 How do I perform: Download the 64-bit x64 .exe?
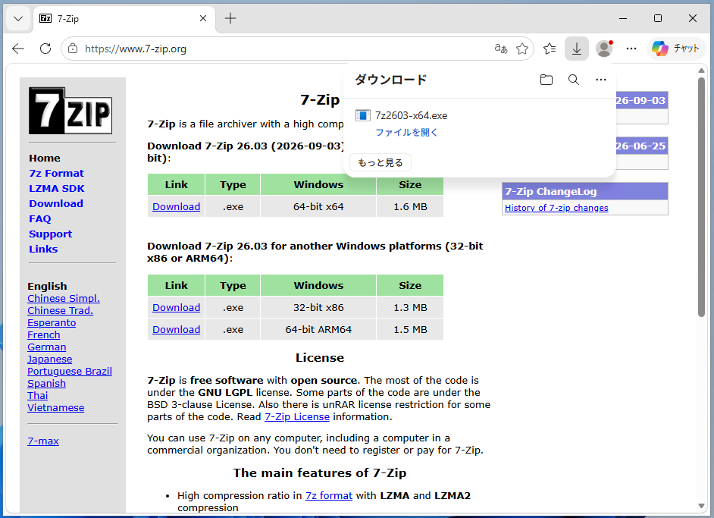[x=176, y=207]
